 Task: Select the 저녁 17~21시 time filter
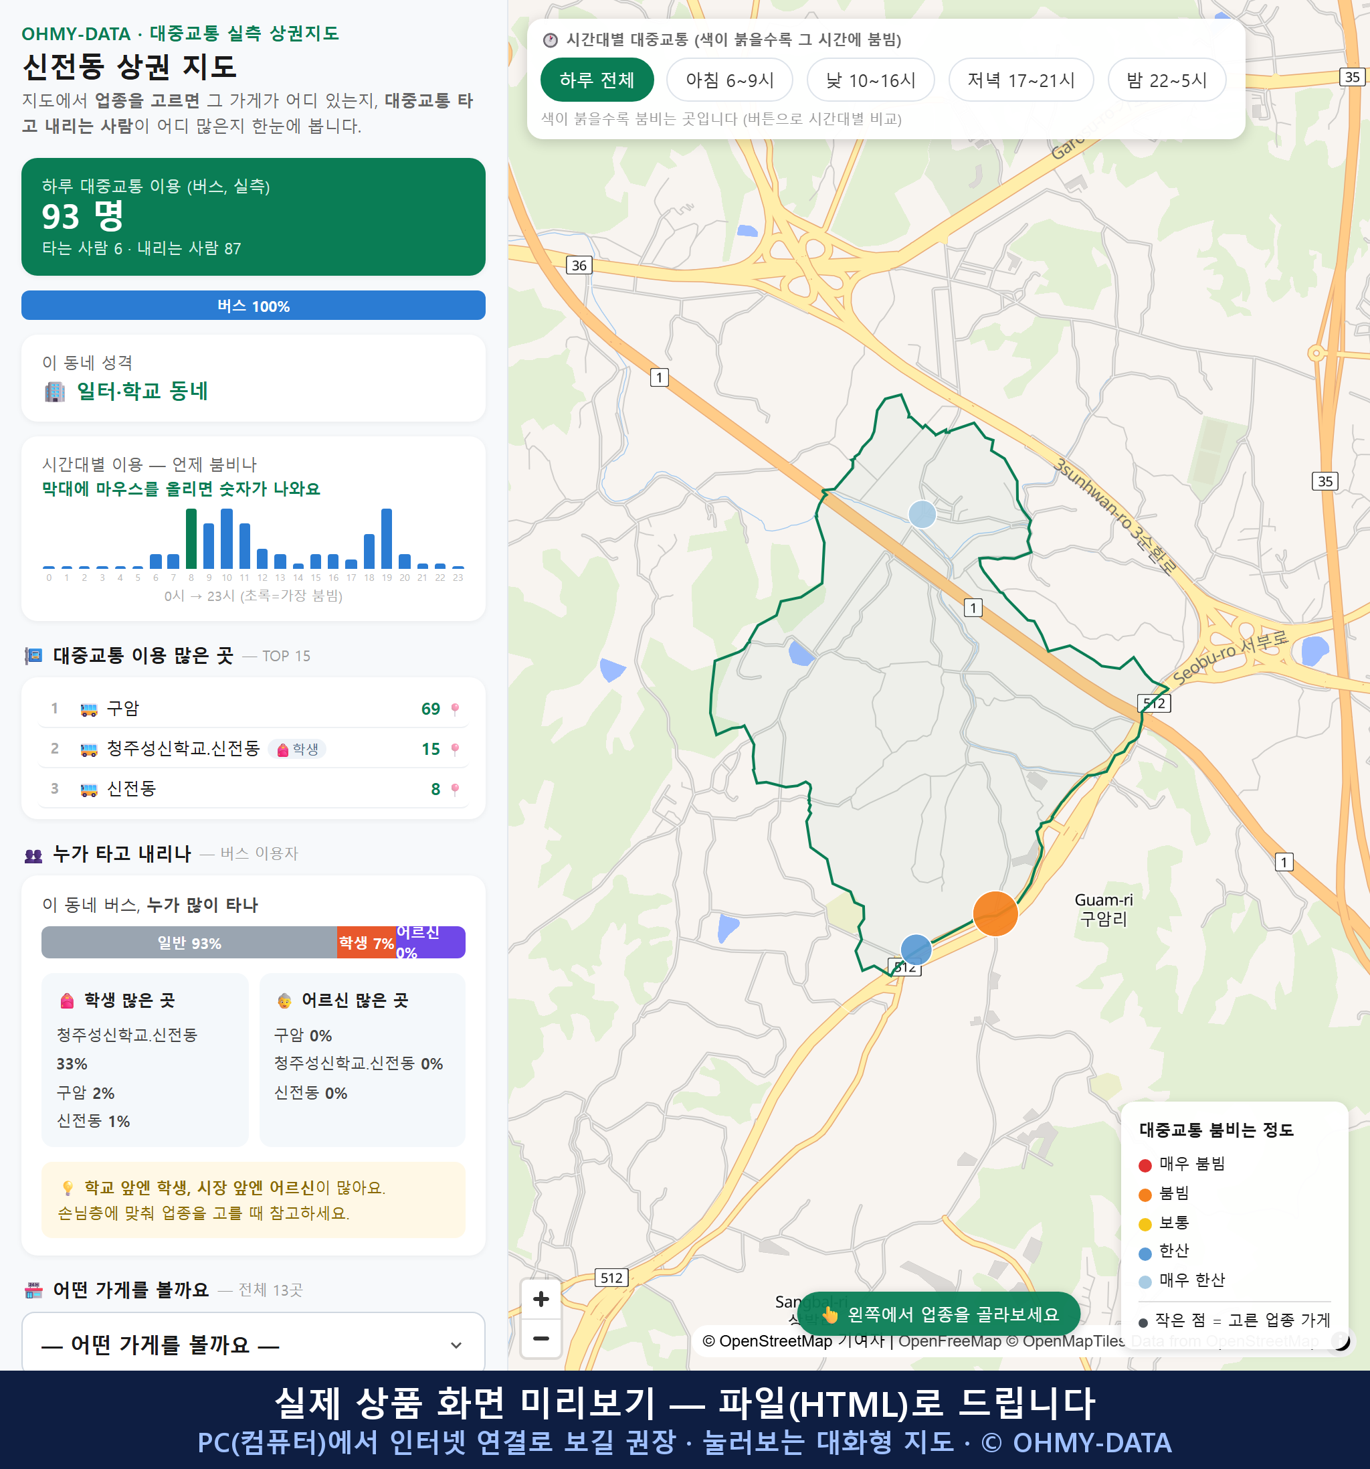(x=1020, y=80)
